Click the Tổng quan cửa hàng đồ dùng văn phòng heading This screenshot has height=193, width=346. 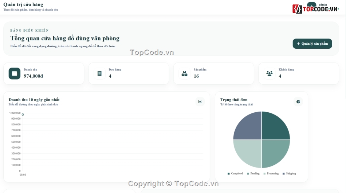[x=65, y=38]
